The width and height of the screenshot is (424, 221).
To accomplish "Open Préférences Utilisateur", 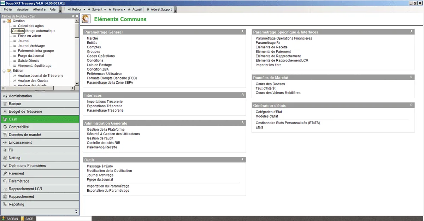I will tap(104, 73).
